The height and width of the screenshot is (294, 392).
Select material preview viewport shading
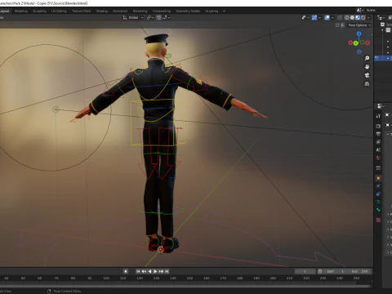pos(358,17)
